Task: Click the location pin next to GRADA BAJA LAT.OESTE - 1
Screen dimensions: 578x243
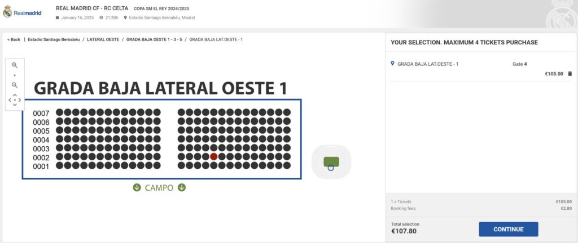Action: pos(392,64)
